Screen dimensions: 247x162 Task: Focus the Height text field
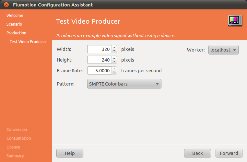tap(99, 60)
